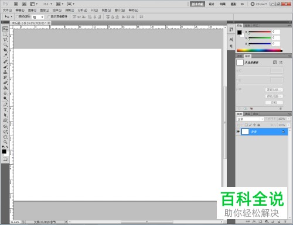
Task: Select the Eraser tool
Action: coord(5,82)
